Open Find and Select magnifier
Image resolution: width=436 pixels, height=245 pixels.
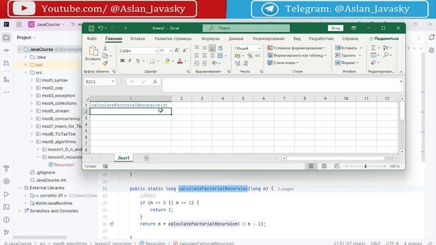tap(386, 55)
